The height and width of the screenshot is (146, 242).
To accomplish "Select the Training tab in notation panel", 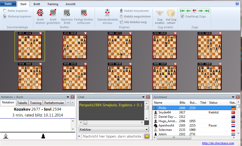I will coord(36,103).
